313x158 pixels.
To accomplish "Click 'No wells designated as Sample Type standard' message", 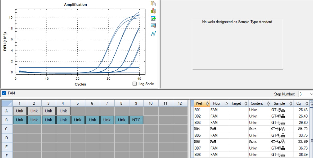I will 237,22.
